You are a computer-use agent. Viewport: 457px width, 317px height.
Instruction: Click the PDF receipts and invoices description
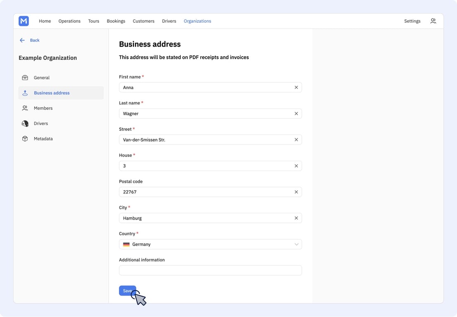(184, 57)
